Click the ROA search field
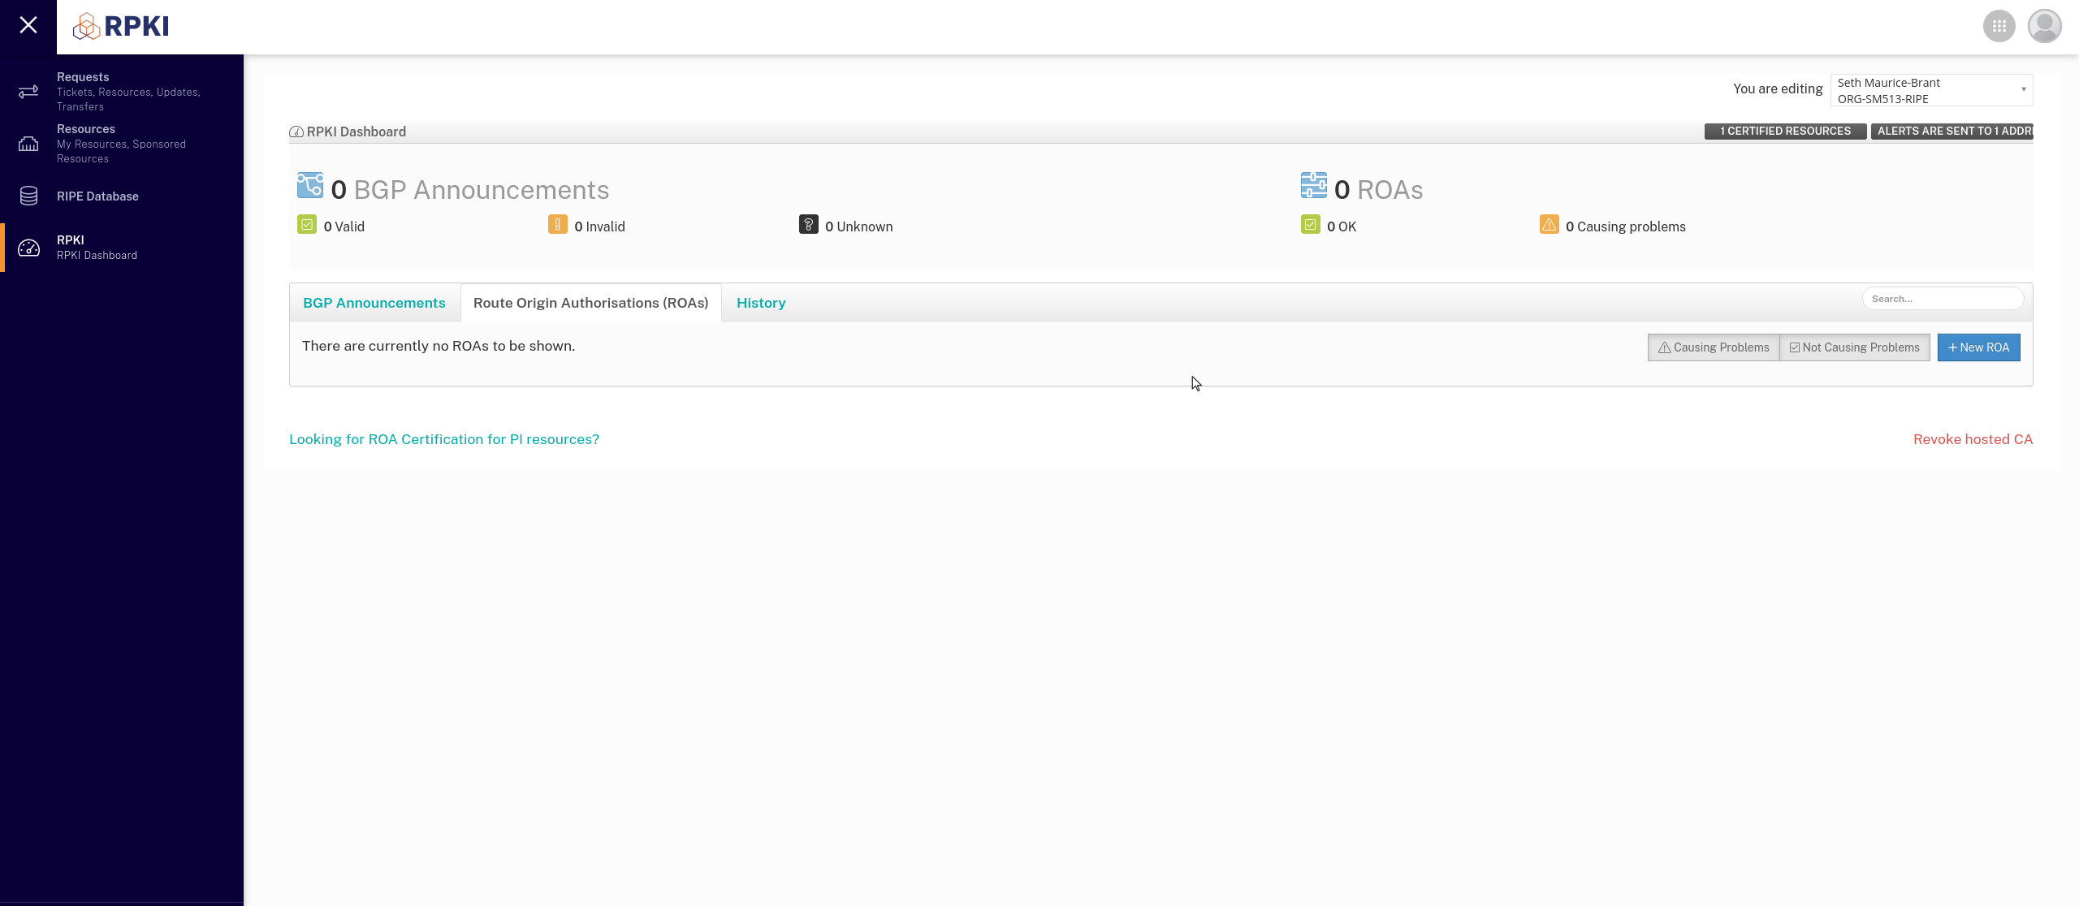This screenshot has height=906, width=2079. coord(1942,299)
